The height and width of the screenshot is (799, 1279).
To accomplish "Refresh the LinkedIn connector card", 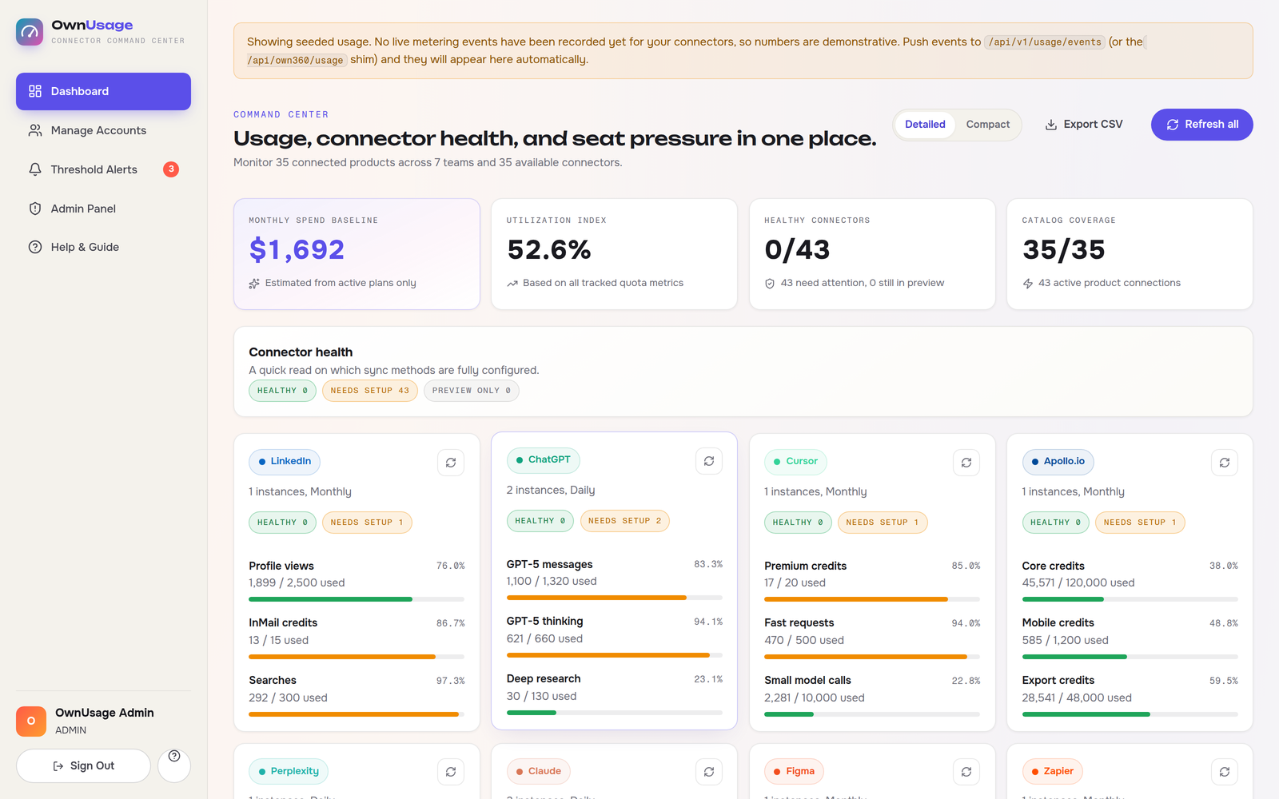I will [x=451, y=463].
